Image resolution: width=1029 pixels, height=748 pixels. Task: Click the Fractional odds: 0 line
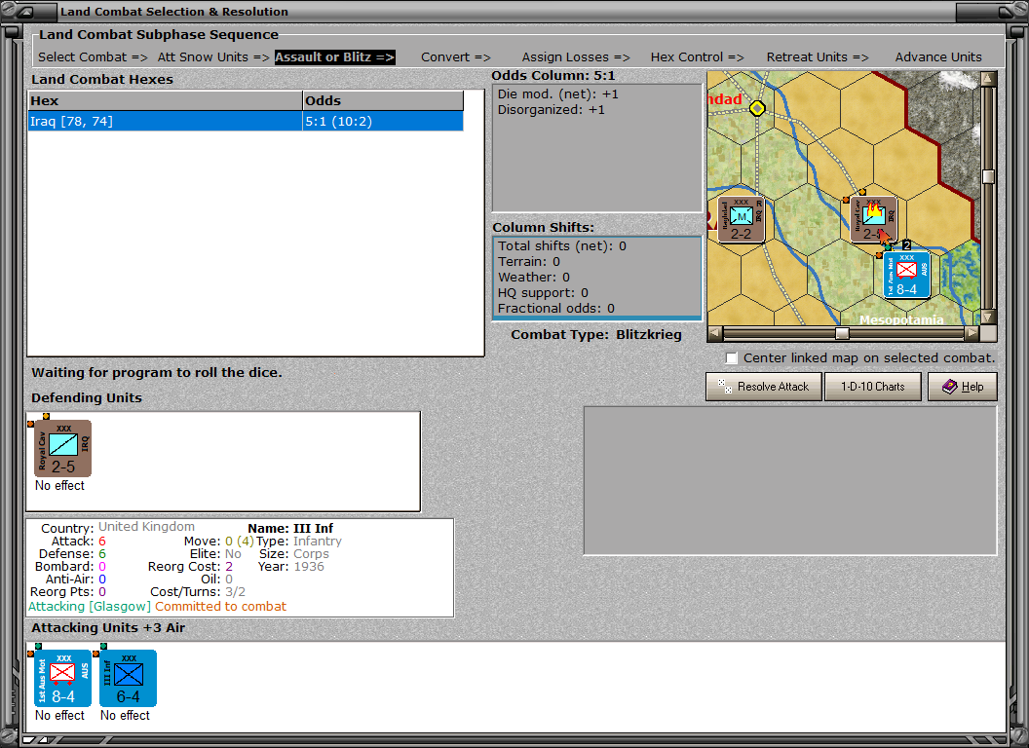click(x=555, y=309)
